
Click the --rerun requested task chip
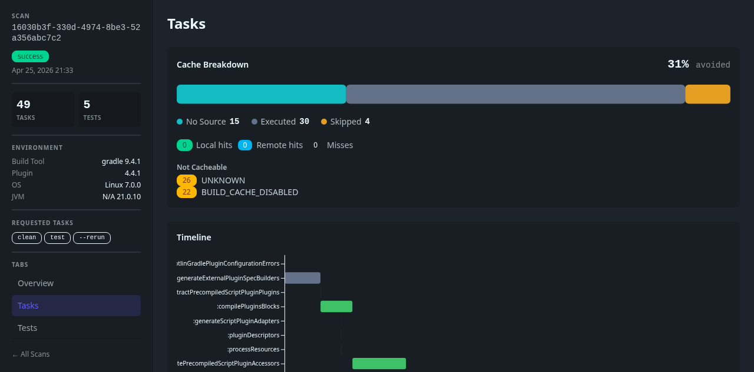[92, 237]
